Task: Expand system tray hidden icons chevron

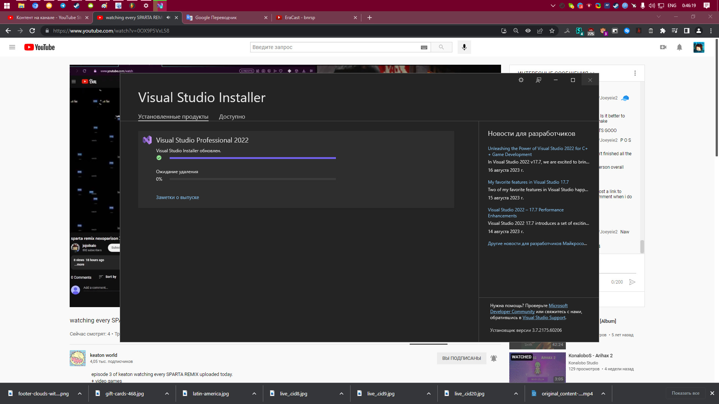Action: (x=553, y=6)
